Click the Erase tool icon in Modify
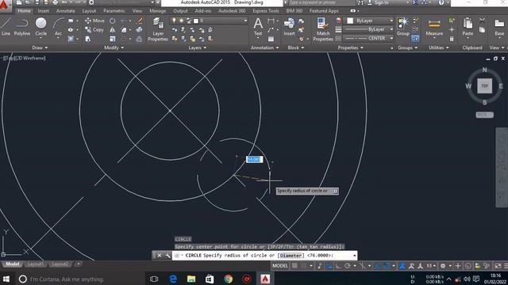Screen dimensions: 508x285 (x=140, y=21)
